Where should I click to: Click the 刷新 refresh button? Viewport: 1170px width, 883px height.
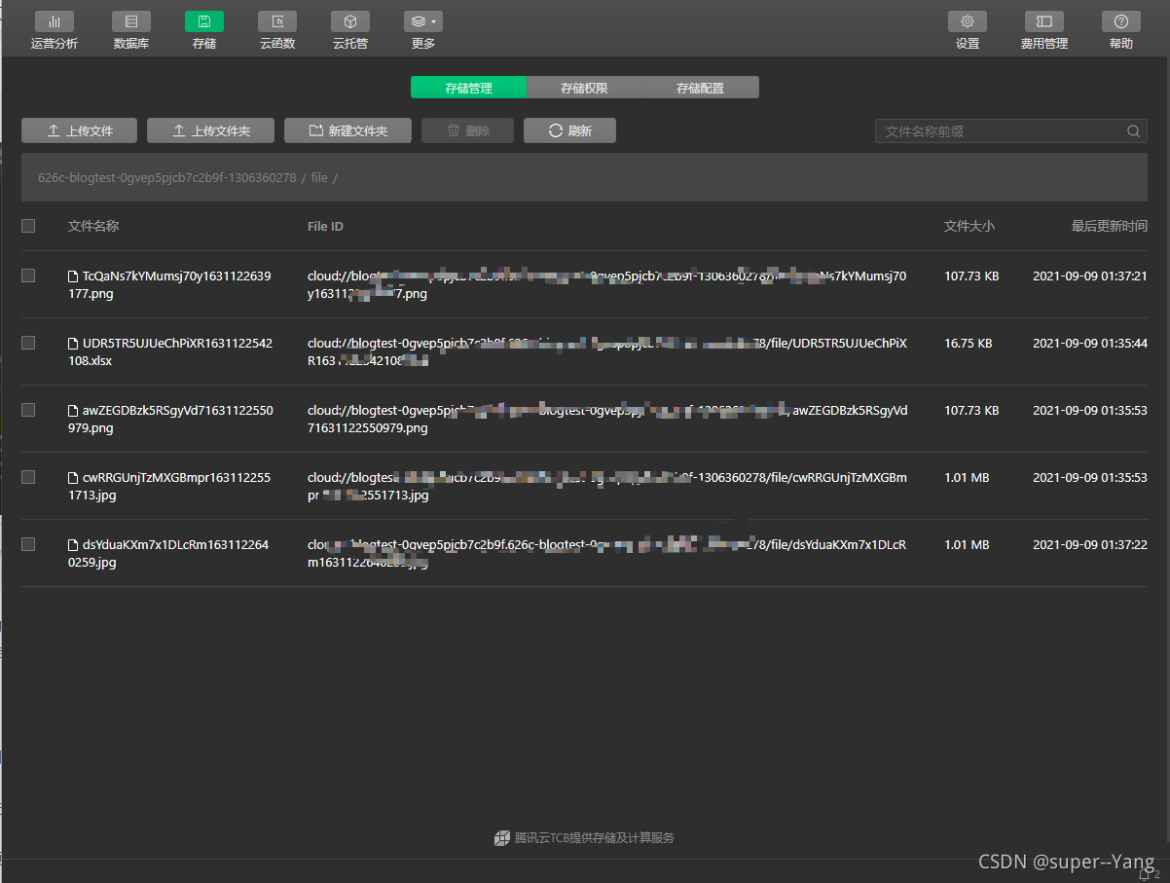click(x=569, y=130)
